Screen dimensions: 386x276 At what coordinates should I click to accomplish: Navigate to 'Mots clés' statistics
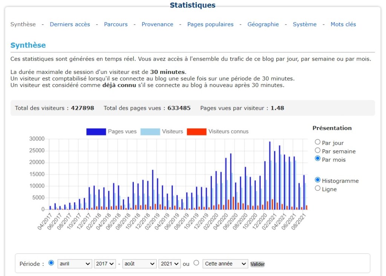pos(343,25)
